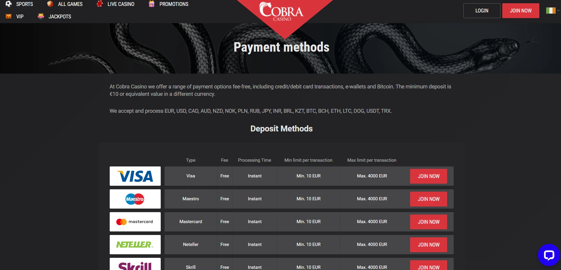Screen dimensions: 561x270
Task: Open the All Games menu
Action: [x=70, y=4]
